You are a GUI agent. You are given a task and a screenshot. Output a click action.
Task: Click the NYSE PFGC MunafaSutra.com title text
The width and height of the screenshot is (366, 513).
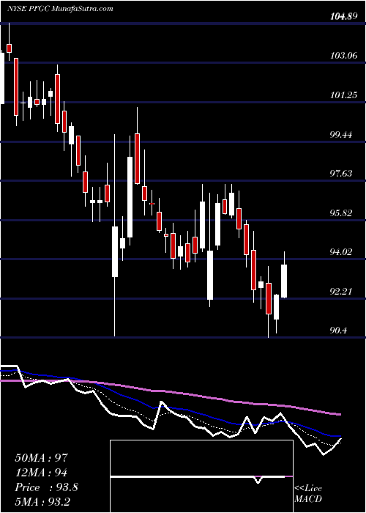(60, 9)
